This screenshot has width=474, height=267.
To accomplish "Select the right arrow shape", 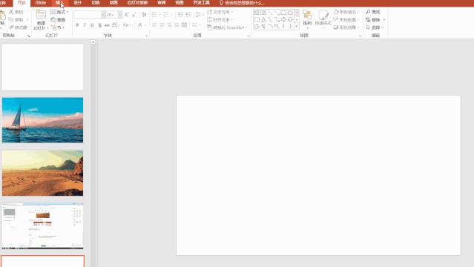I will click(x=283, y=19).
